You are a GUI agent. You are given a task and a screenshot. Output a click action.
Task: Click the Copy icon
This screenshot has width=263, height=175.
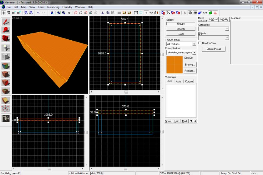108,13
